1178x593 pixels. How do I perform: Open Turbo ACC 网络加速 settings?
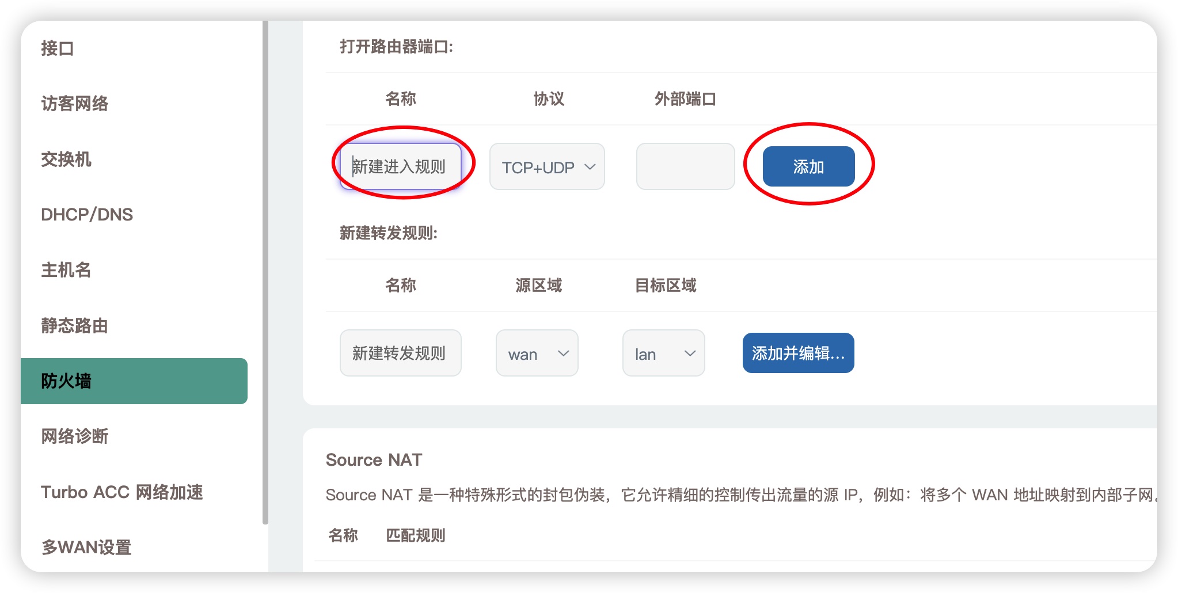point(123,492)
